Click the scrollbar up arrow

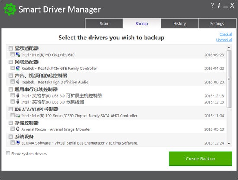point(229,47)
